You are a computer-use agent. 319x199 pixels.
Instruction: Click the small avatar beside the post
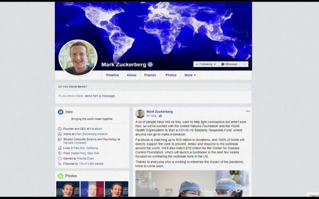pos(140,114)
